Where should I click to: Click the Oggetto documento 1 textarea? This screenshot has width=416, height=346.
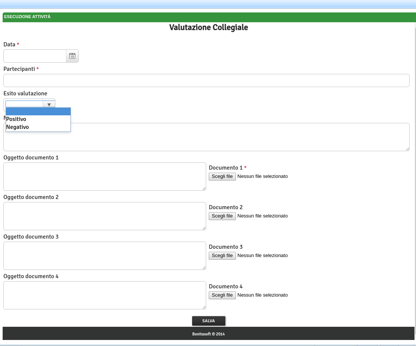[x=104, y=176]
